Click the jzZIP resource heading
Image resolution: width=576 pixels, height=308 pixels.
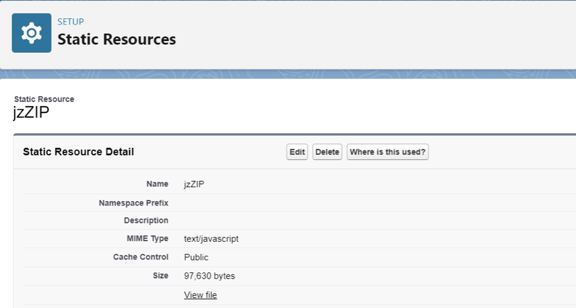click(31, 112)
